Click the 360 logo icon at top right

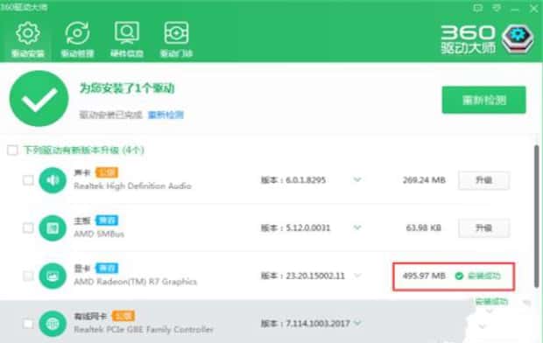(518, 39)
